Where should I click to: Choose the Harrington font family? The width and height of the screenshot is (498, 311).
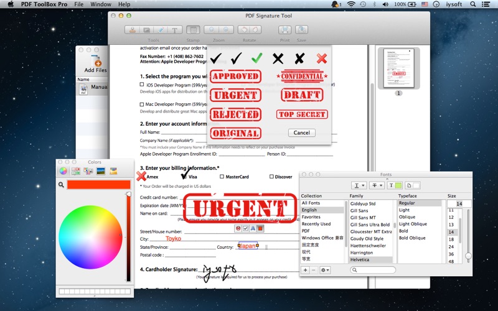pos(371,253)
